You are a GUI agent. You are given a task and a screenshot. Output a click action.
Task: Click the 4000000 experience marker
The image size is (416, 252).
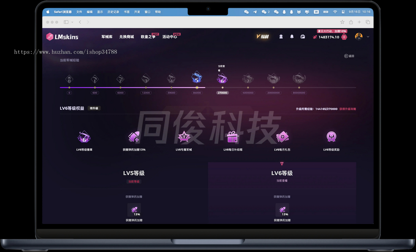coord(248,93)
